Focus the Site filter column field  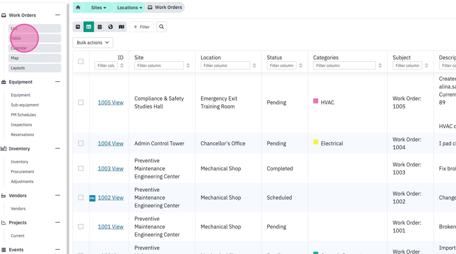[x=159, y=65]
